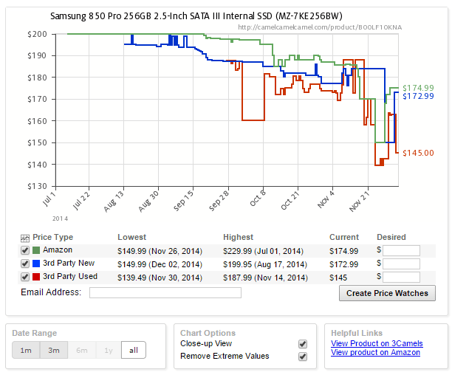
Task: Click the Email Address text field
Action: [x=165, y=293]
